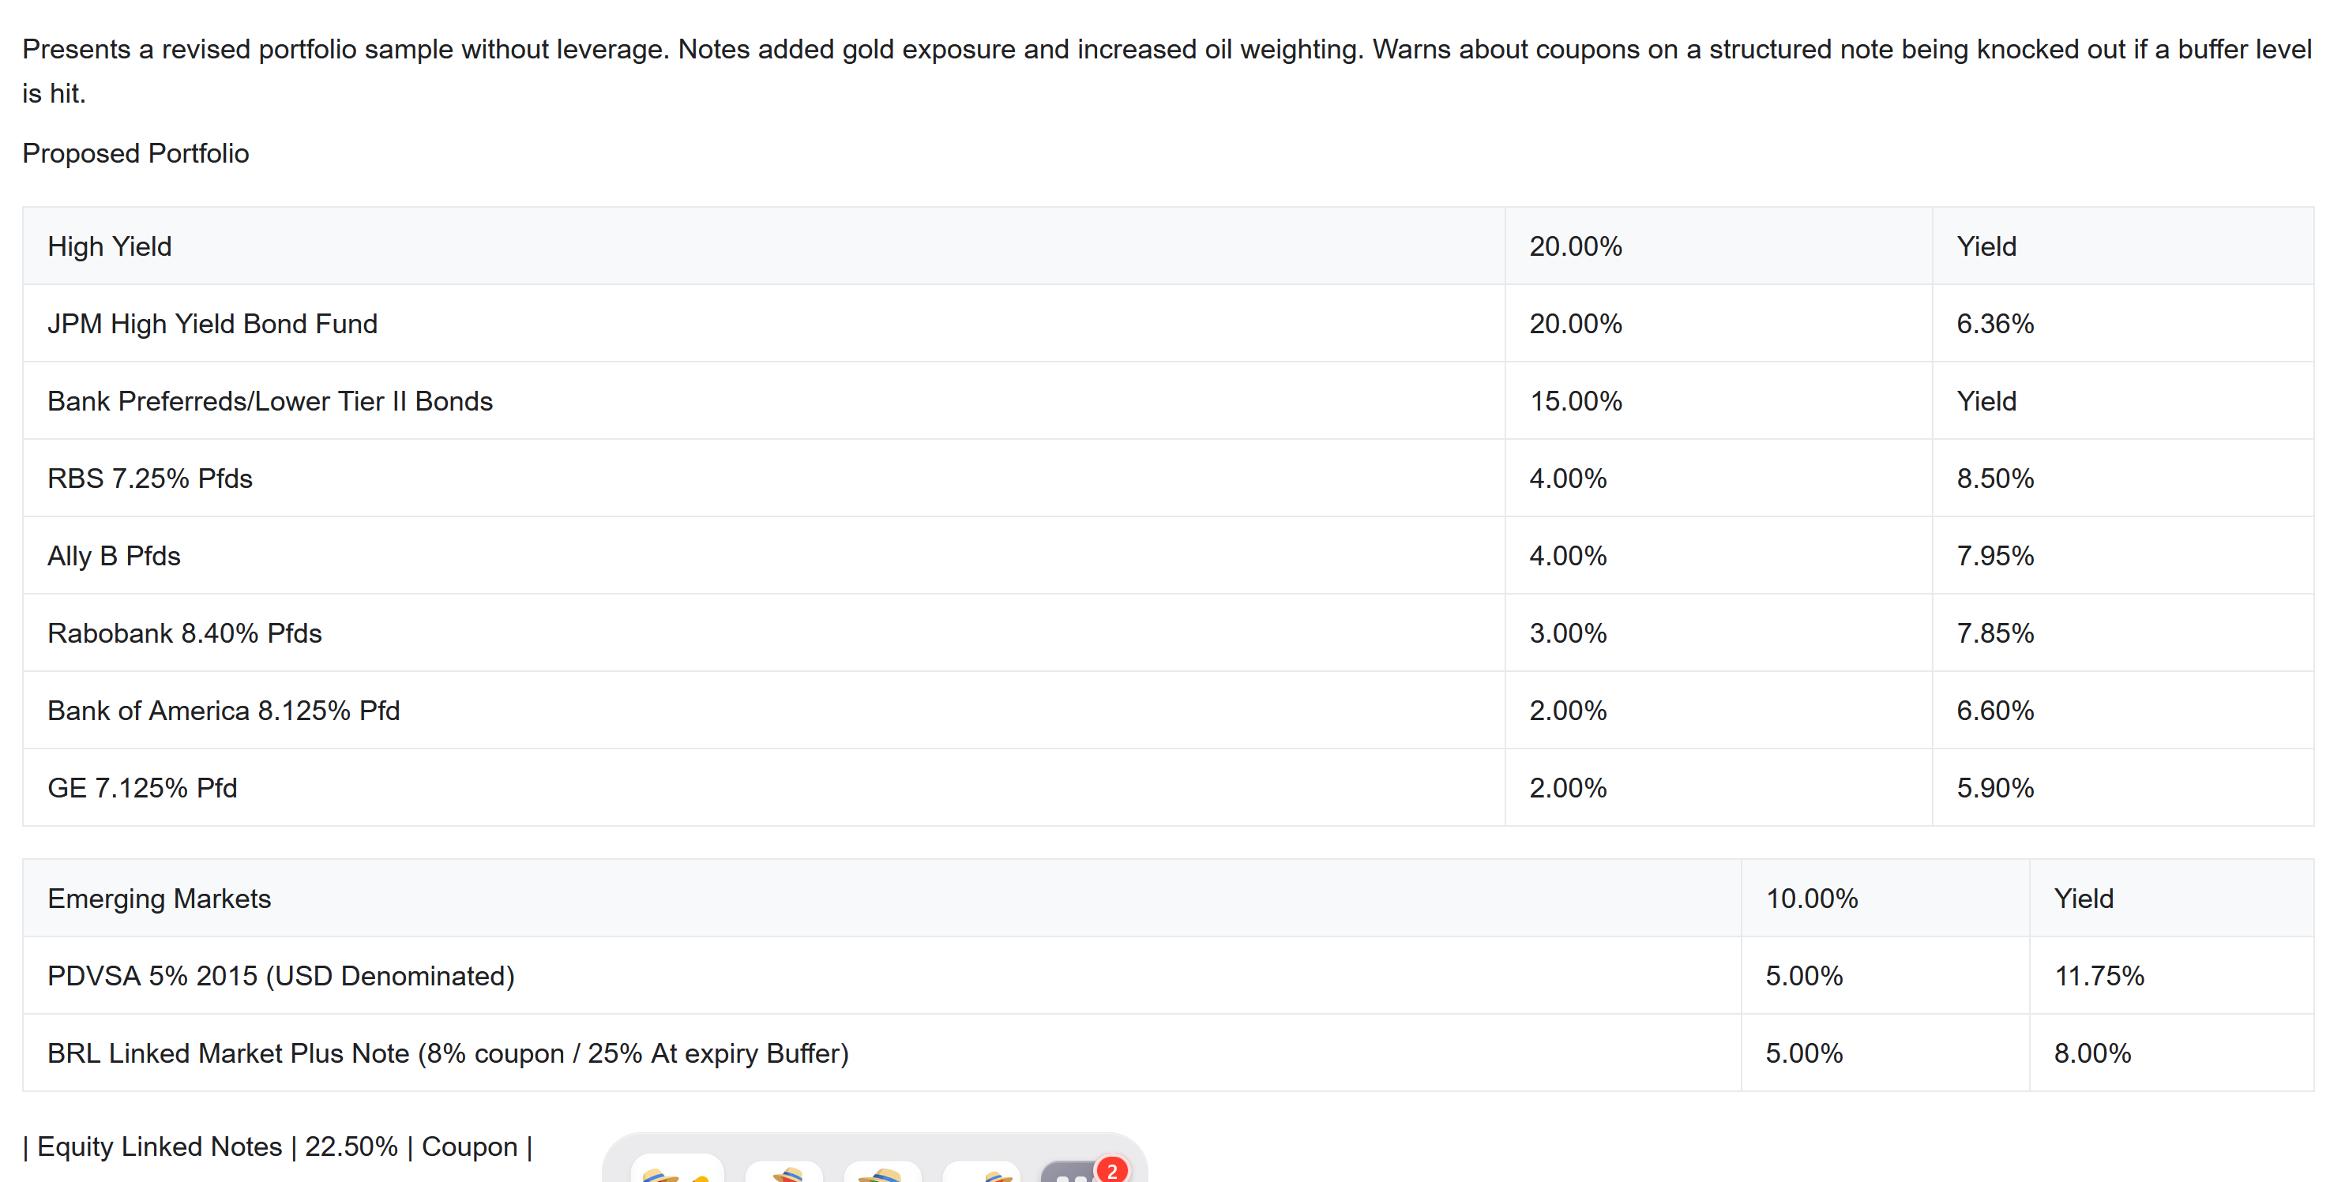Click the High Yield table header cell
Viewport: 2330px width, 1182px height.
tap(110, 246)
